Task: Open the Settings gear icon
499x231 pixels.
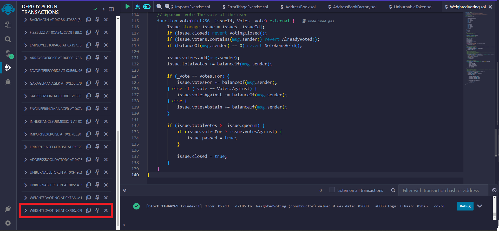Action: (x=8, y=223)
